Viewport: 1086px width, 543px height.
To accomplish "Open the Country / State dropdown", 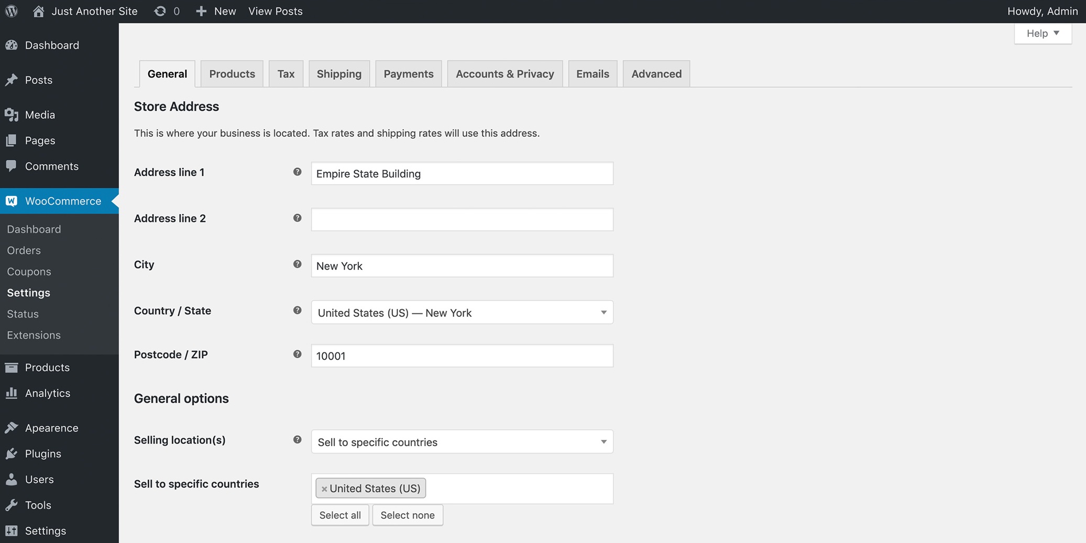I will [462, 313].
